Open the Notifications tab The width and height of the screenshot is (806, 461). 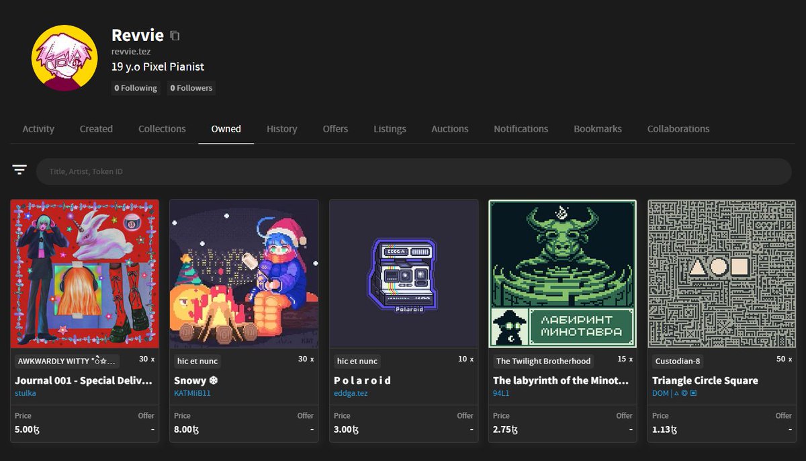[x=521, y=128]
